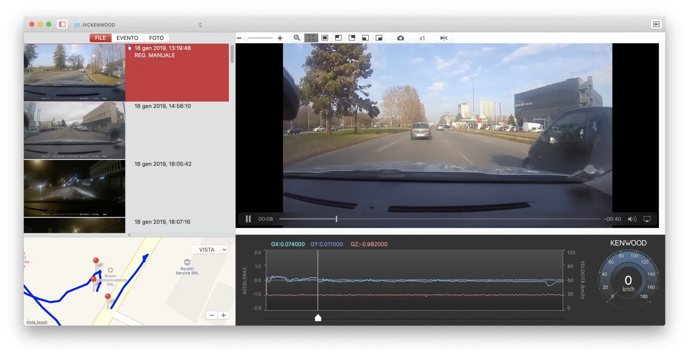Click the GY:0.011000 acceleration value
689x357 pixels.
point(326,244)
